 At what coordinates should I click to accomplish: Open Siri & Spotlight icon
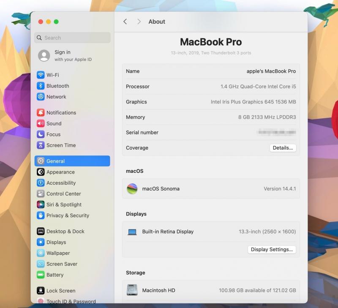[41, 204]
